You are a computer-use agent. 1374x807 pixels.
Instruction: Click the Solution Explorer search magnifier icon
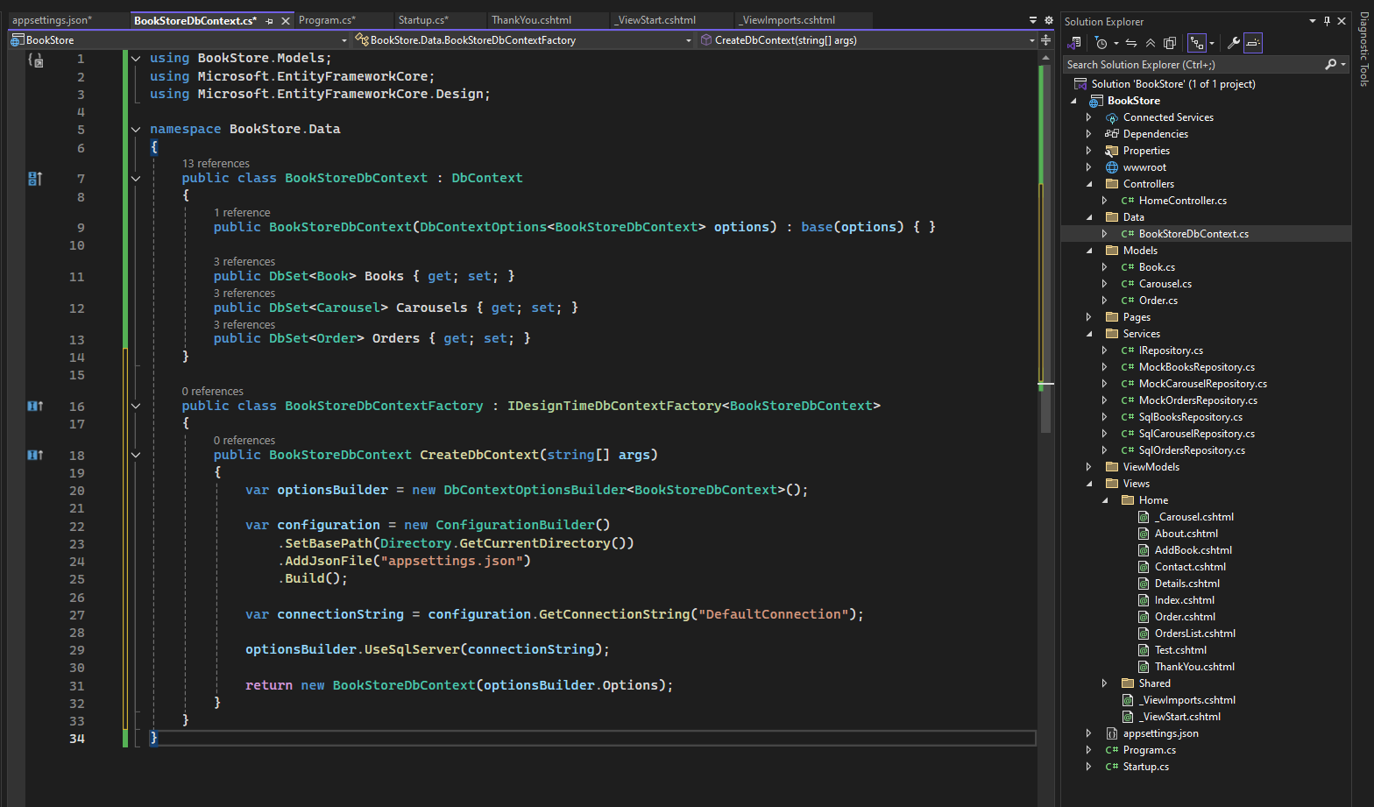1330,64
